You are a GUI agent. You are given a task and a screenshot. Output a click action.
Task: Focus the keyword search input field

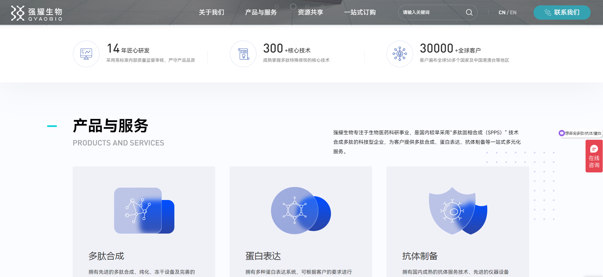[x=431, y=12]
